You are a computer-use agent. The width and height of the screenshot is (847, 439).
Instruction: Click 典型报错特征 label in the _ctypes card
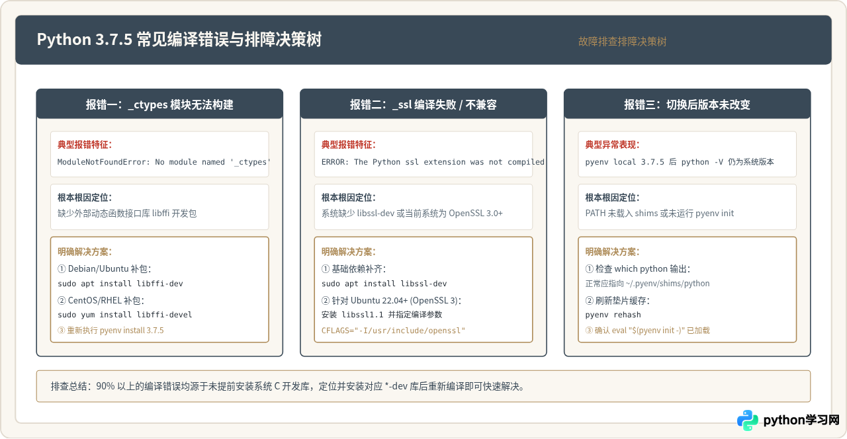85,144
